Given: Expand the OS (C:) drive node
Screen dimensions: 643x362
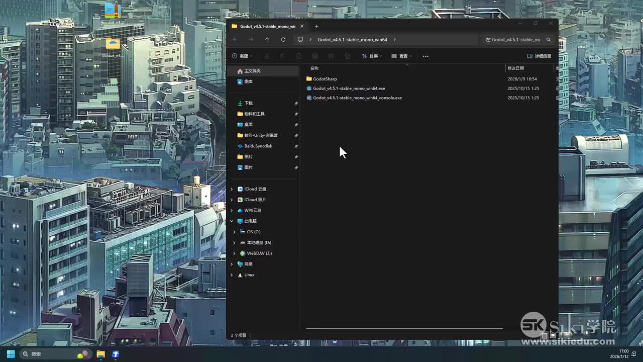Looking at the screenshot, I should pyautogui.click(x=234, y=232).
